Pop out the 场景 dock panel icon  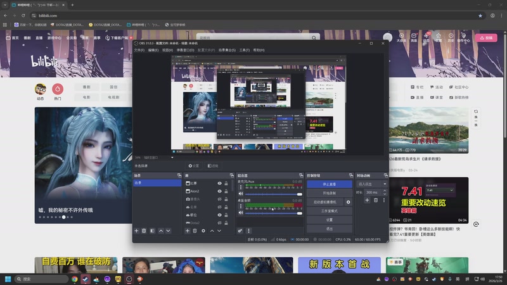[179, 175]
